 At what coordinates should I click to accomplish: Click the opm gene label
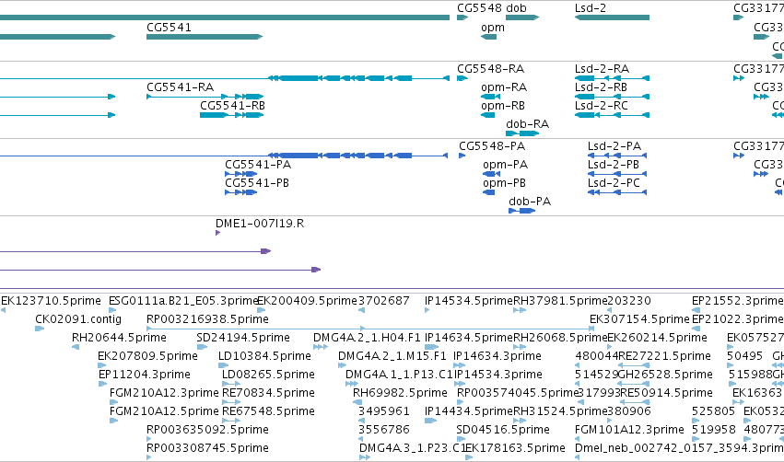(493, 28)
